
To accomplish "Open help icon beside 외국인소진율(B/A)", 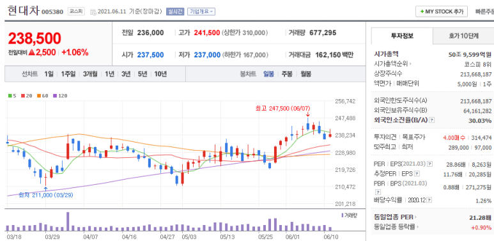I will 432,120.
